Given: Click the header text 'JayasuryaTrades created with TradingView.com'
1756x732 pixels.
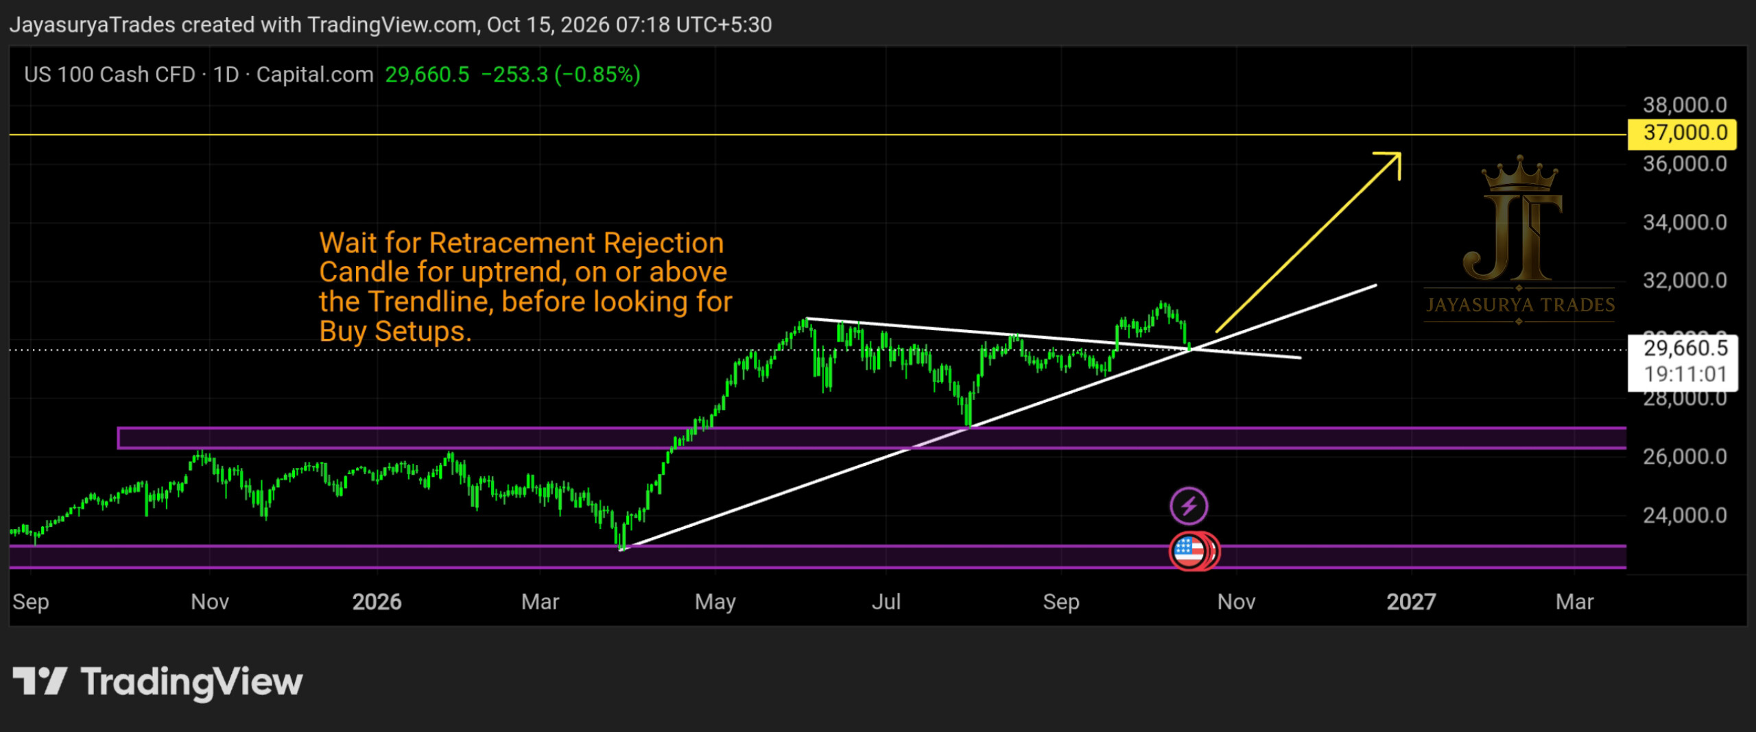Looking at the screenshot, I should [x=243, y=25].
